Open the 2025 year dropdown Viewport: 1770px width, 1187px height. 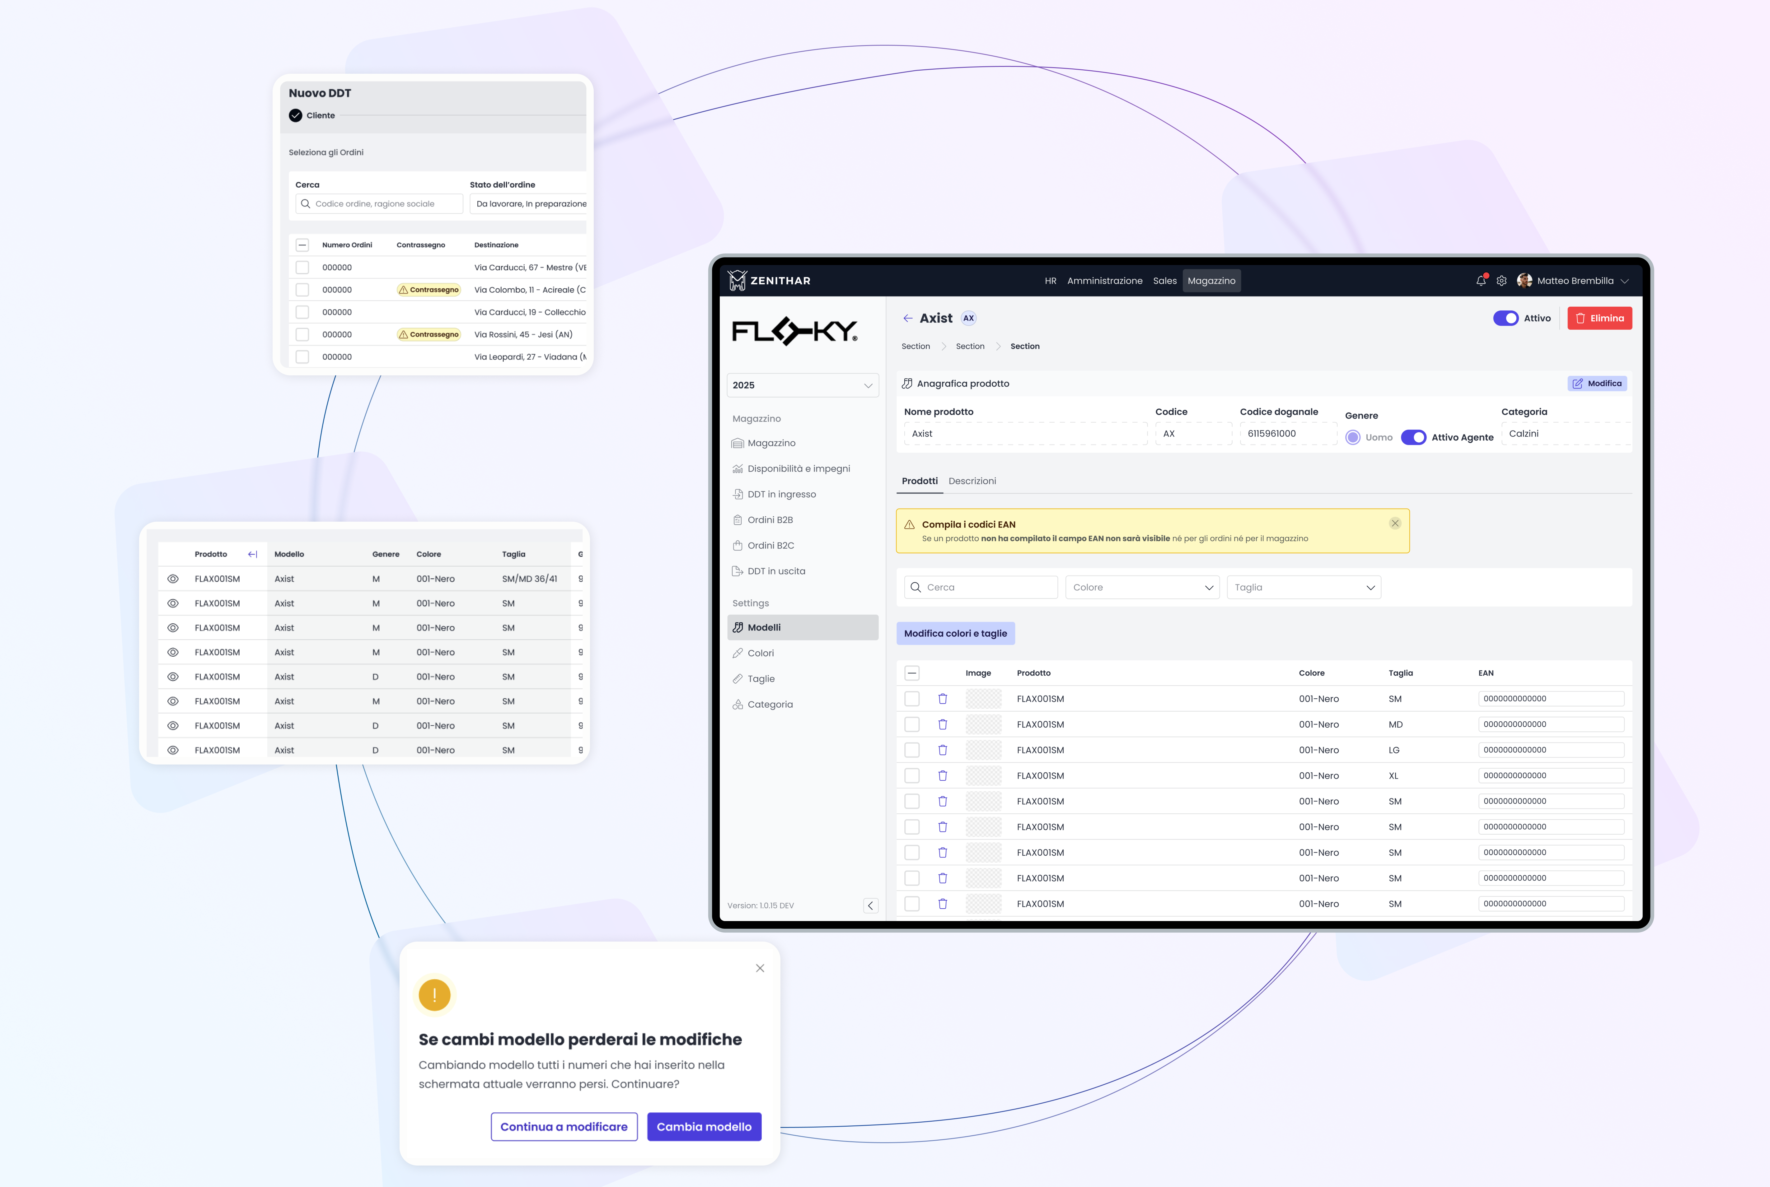pos(803,385)
